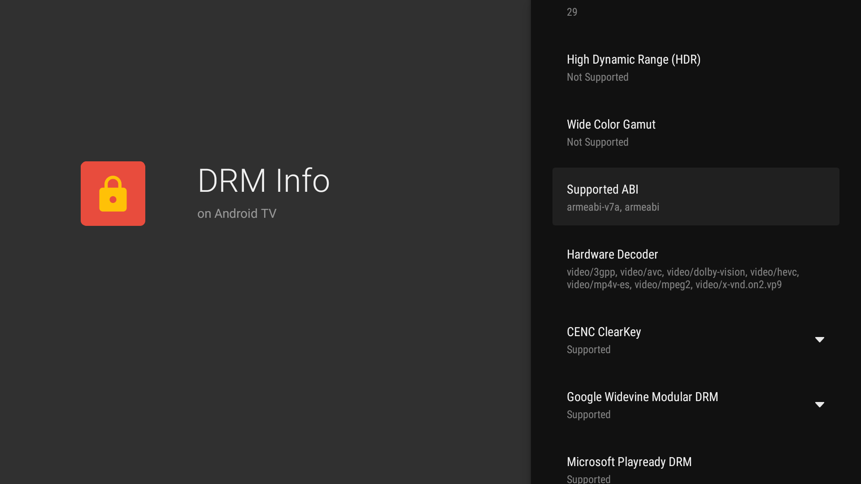Click the yellow padlock inside the app icon
This screenshot has height=484, width=861.
point(113,195)
